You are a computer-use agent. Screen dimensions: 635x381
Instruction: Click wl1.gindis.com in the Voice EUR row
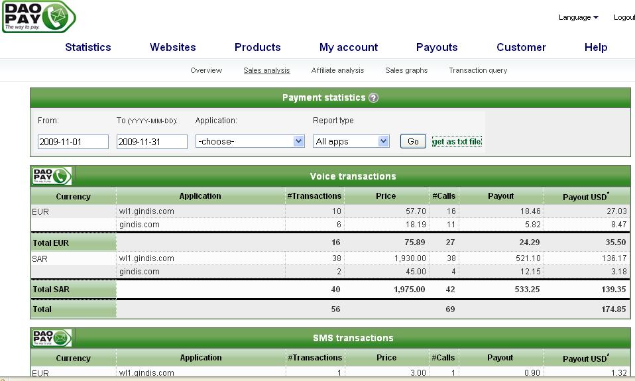pyautogui.click(x=146, y=211)
